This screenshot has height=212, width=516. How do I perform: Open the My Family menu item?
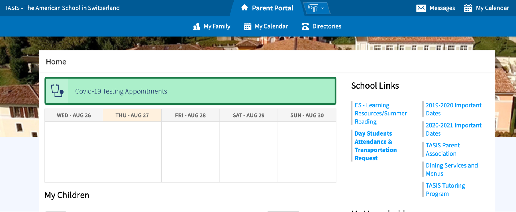click(x=212, y=26)
